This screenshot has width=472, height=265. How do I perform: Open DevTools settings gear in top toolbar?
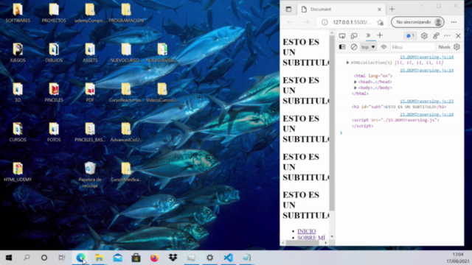tap(424, 36)
